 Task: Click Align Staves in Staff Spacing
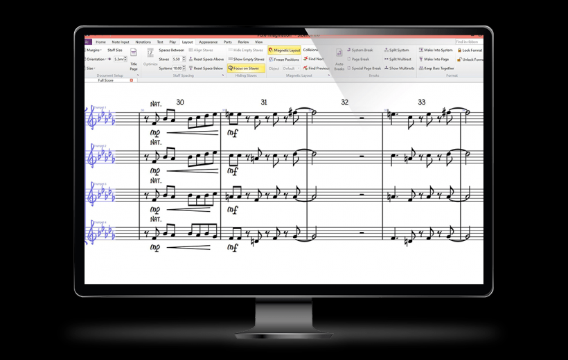201,51
